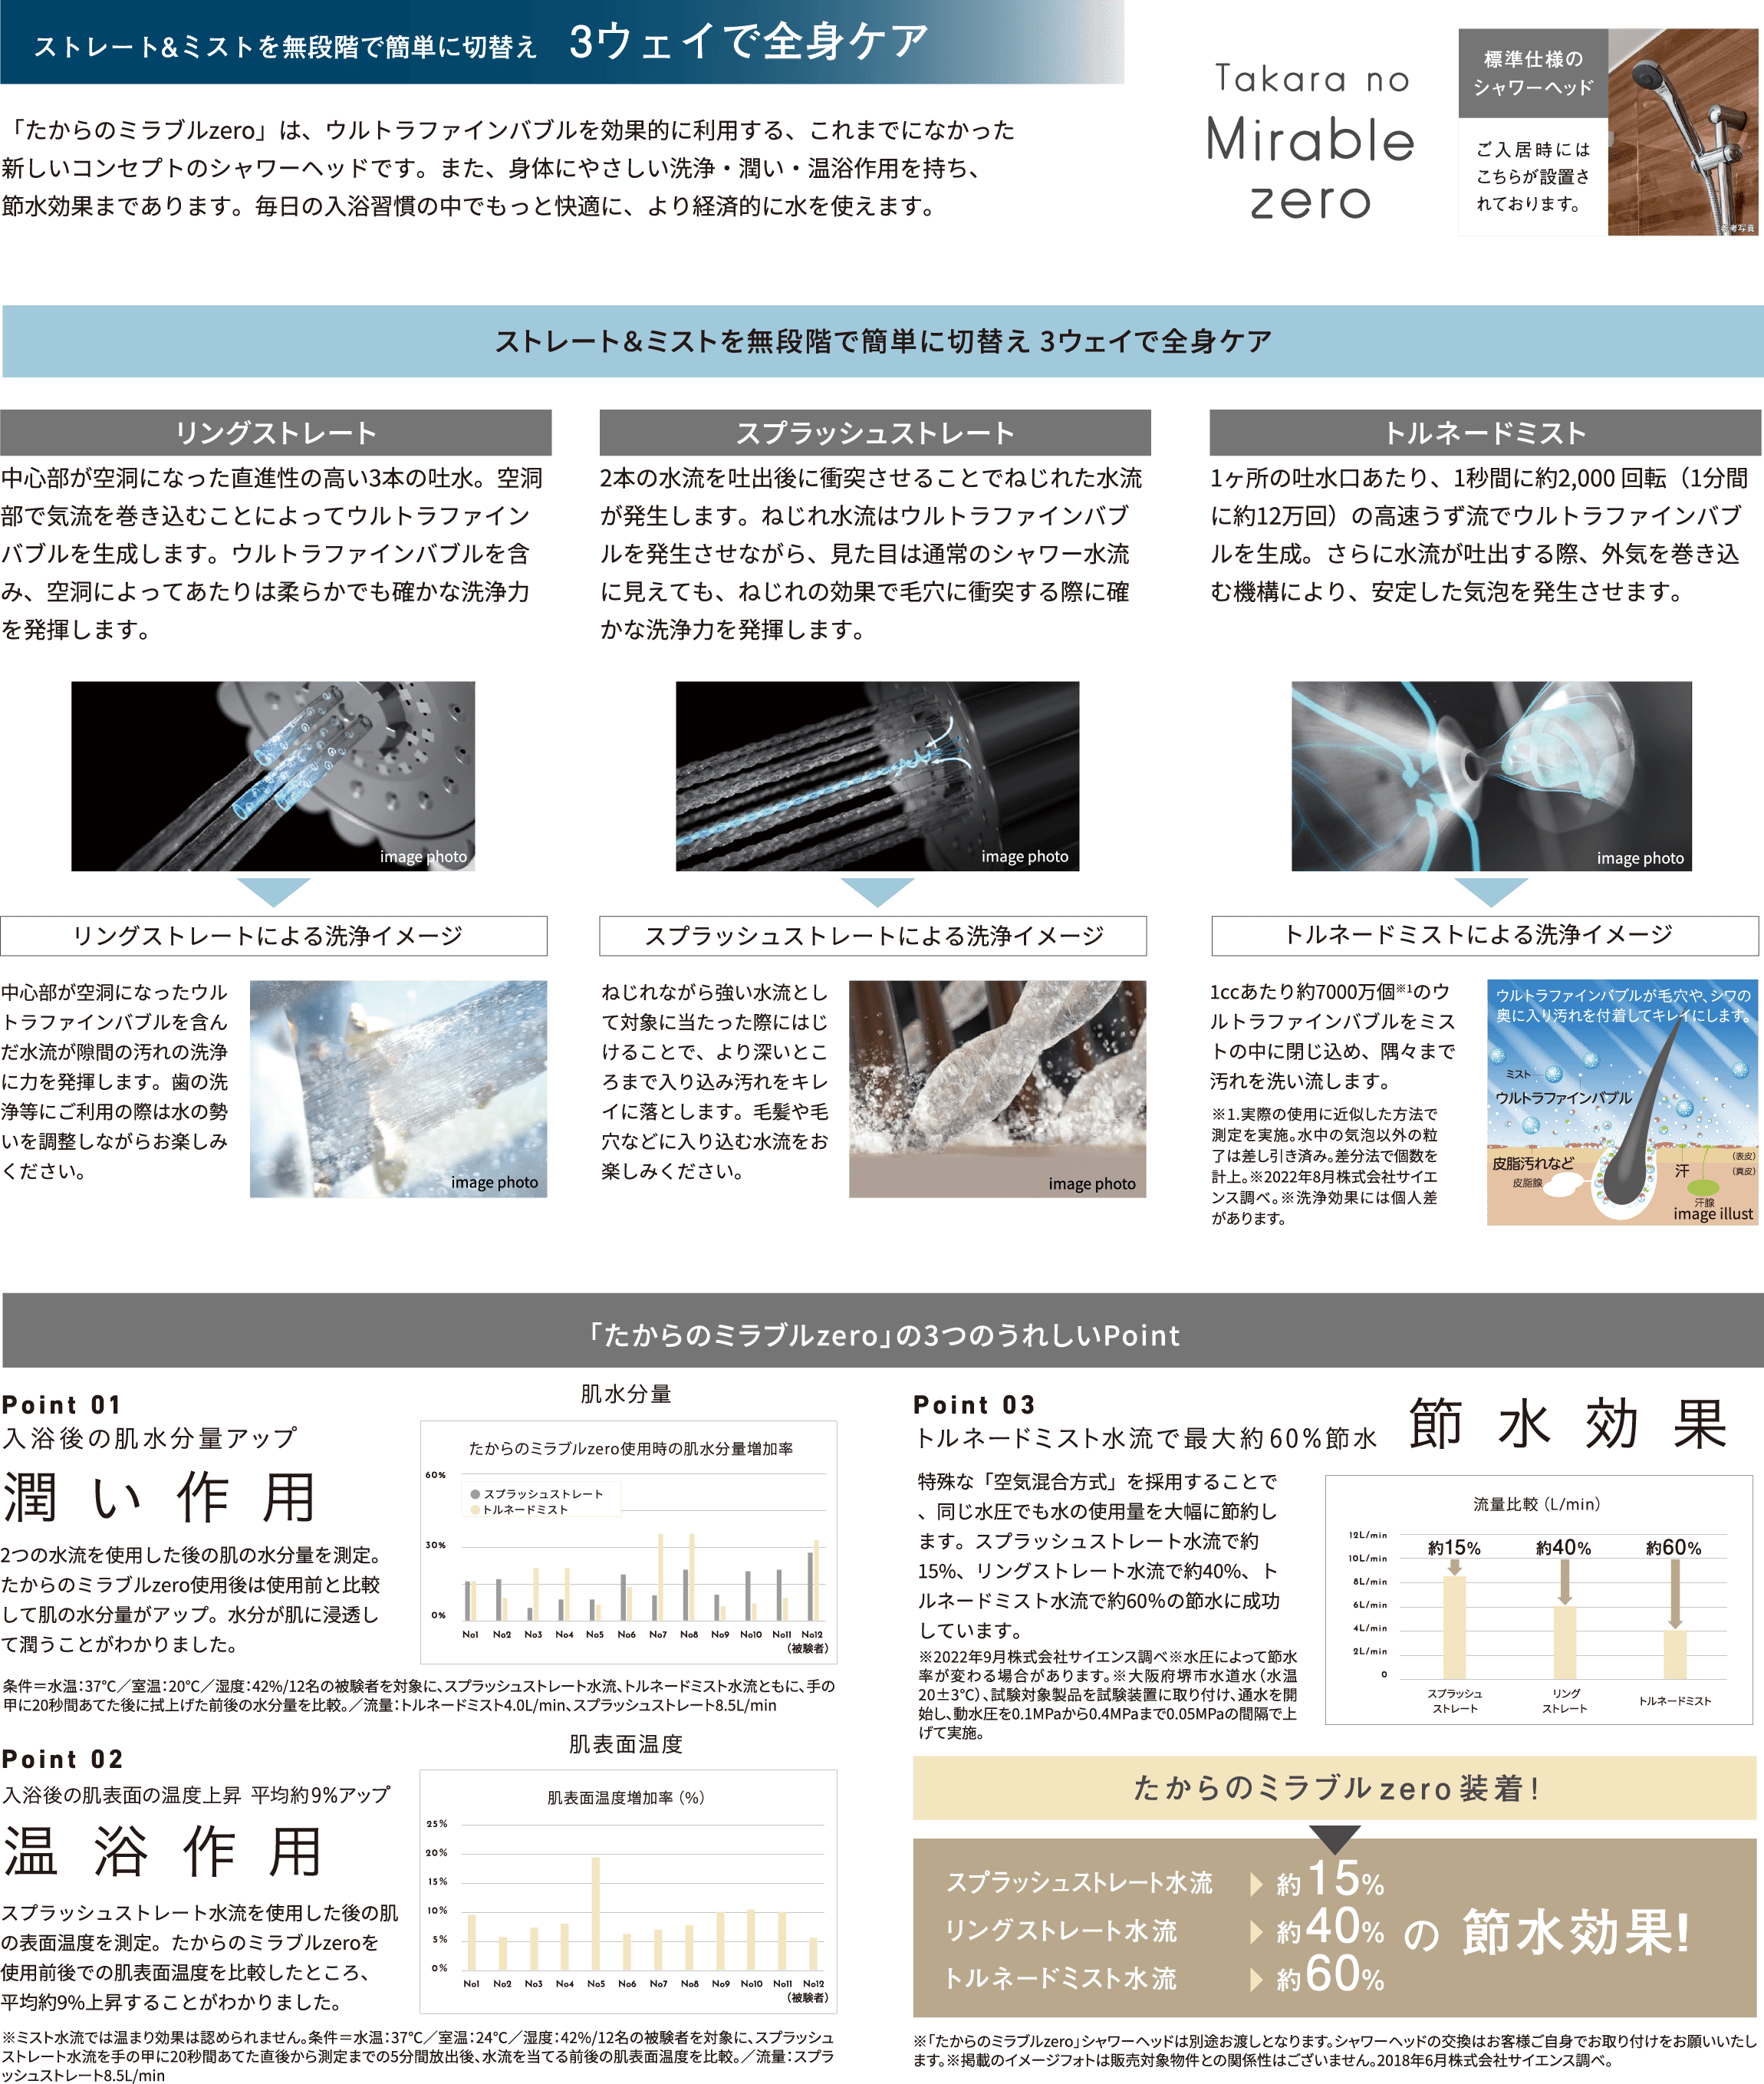
Task: Click the 潤い作用 large title
Action: point(160,1497)
